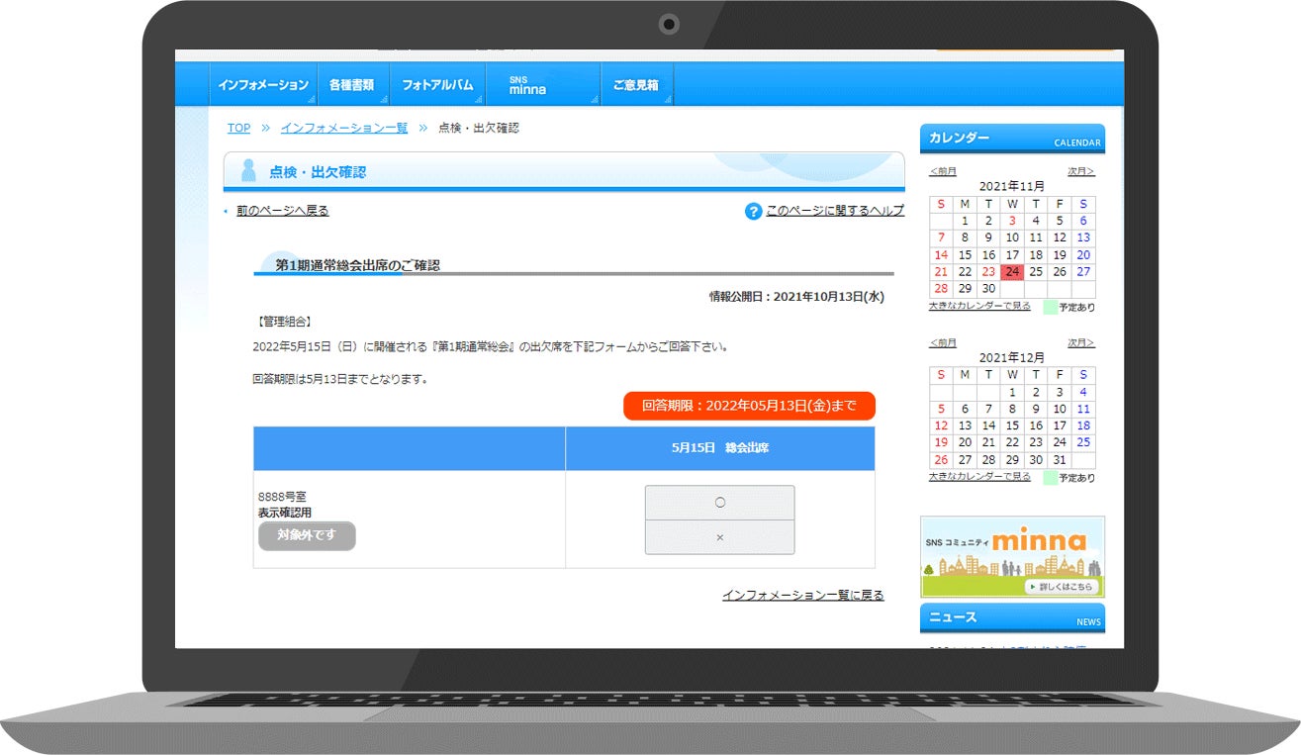The width and height of the screenshot is (1301, 755).
Task: Click the 2021年11月 calendar title
Action: pyautogui.click(x=1012, y=186)
